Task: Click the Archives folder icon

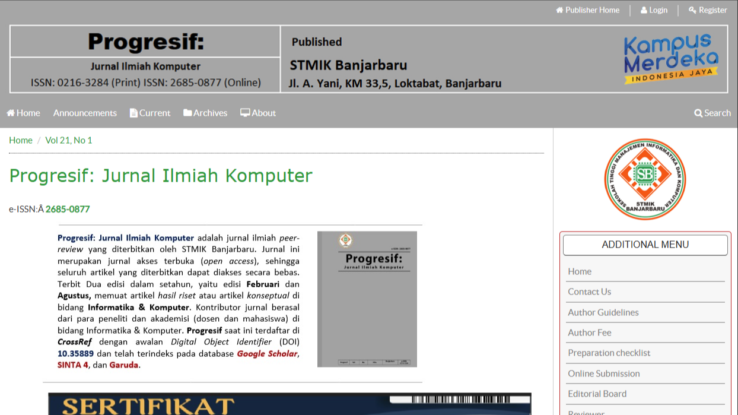Action: click(187, 113)
